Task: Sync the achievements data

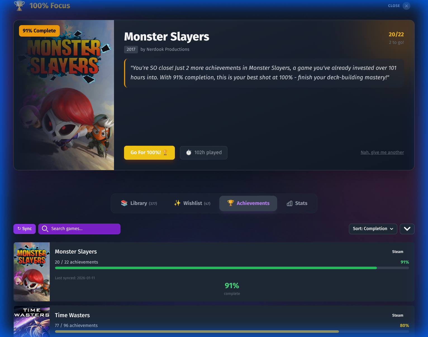Action: [25, 229]
